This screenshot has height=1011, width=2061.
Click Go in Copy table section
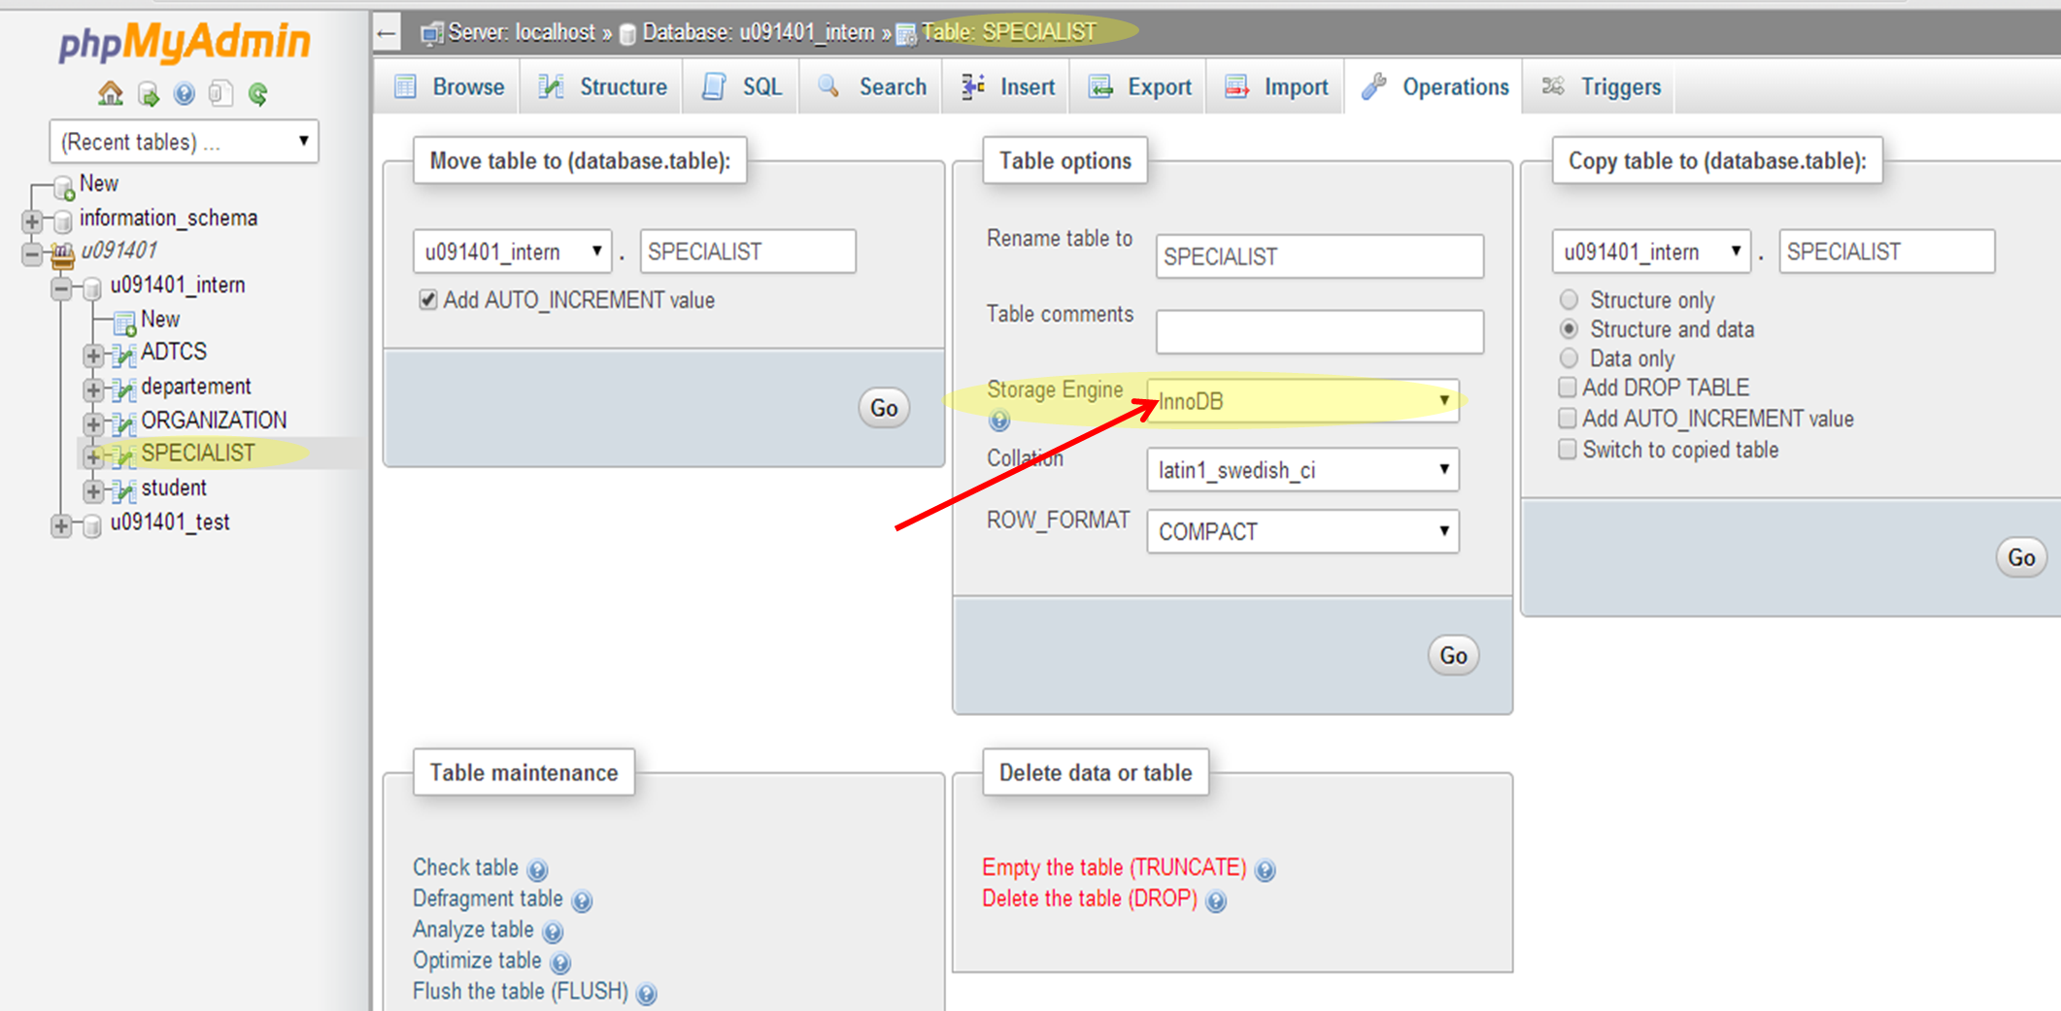pos(2021,557)
